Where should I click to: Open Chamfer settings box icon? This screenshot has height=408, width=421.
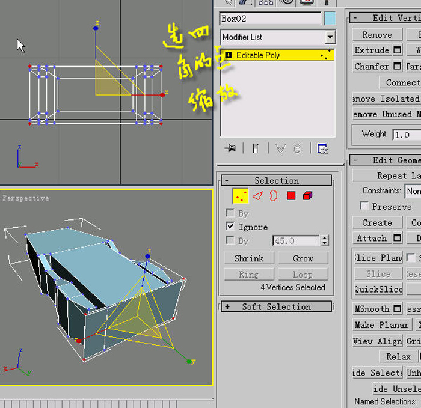point(397,66)
